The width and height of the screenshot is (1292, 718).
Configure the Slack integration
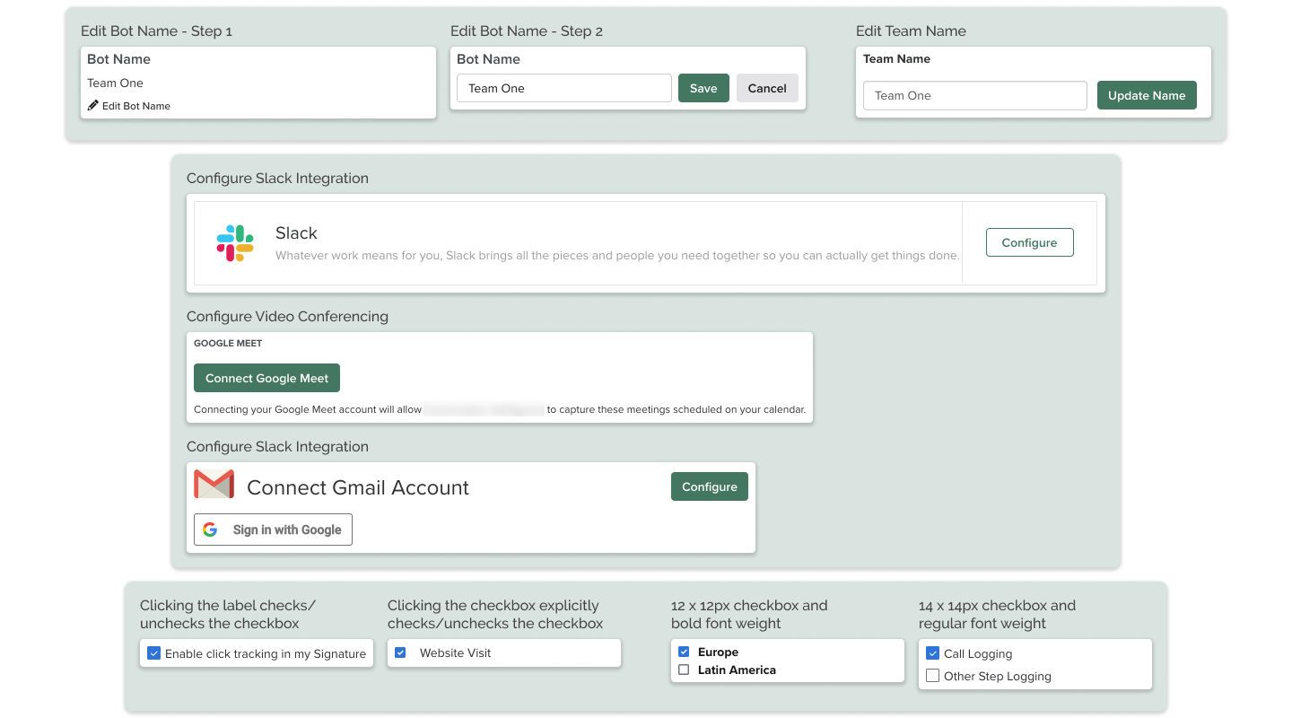coord(1029,242)
